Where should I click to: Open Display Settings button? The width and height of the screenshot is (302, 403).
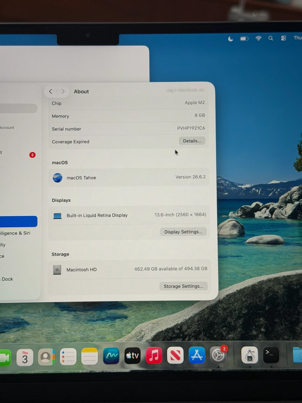coord(183,232)
